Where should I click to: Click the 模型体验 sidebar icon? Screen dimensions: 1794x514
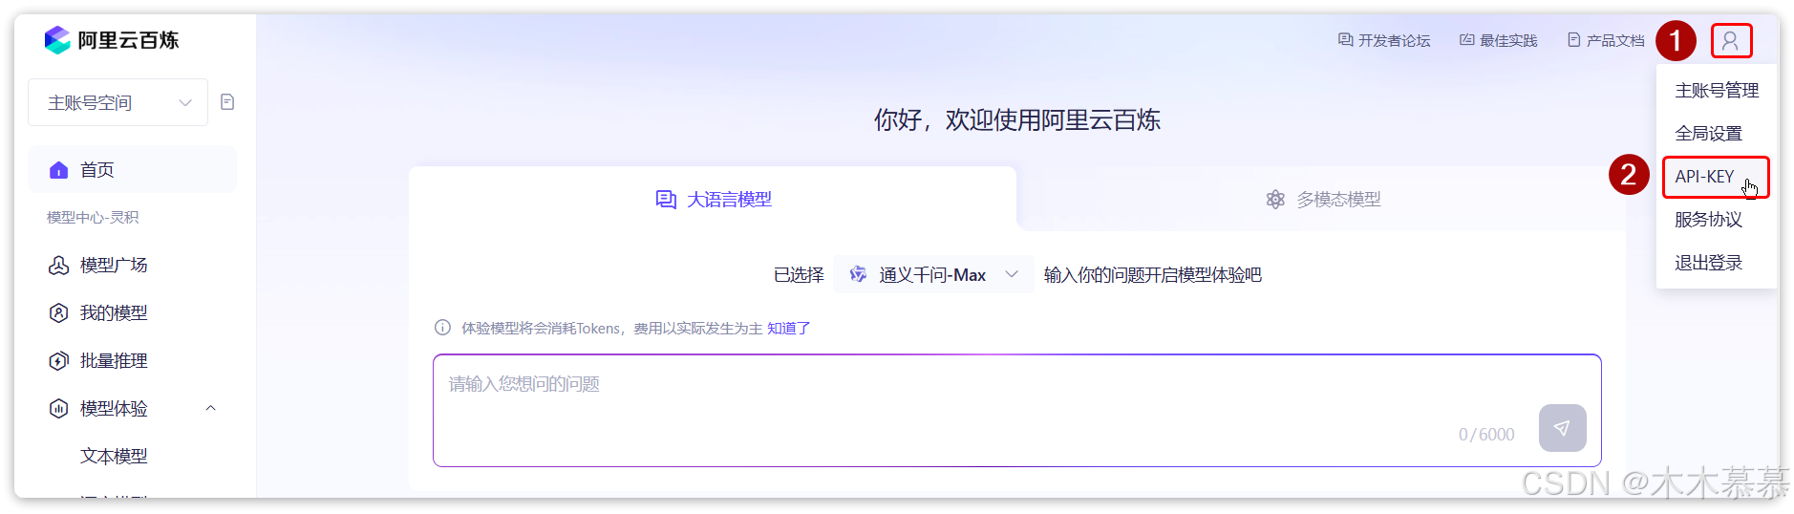pos(59,409)
